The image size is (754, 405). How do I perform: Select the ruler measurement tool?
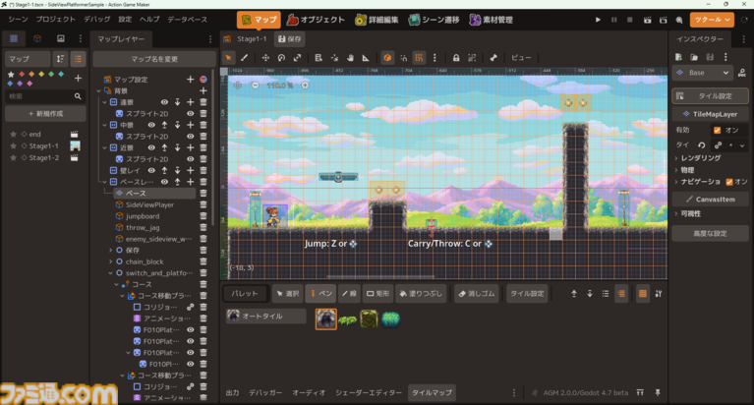(x=366, y=58)
